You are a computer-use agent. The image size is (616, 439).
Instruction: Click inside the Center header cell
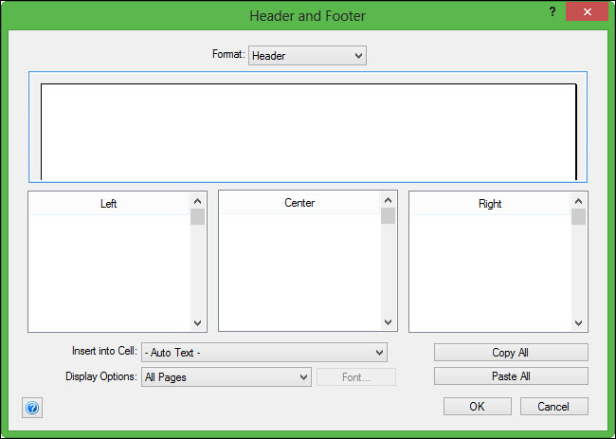299,270
